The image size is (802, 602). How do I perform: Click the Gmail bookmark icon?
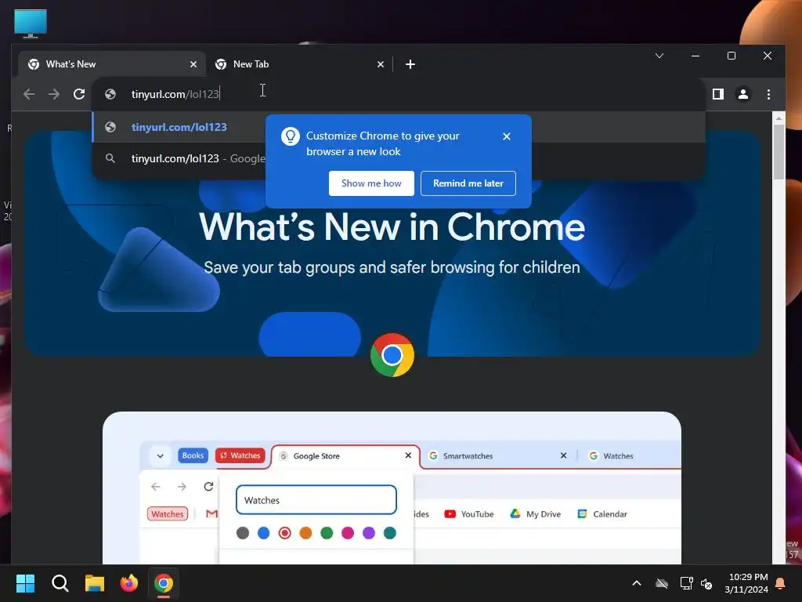coord(211,513)
